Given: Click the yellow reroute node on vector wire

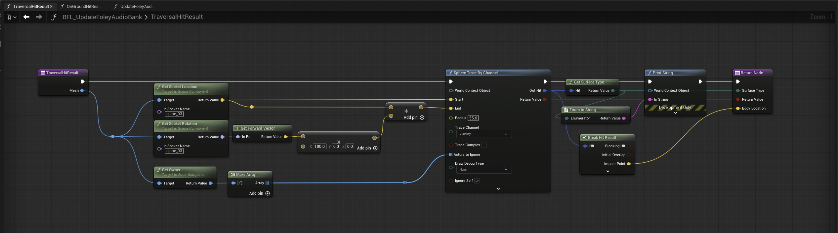Looking at the screenshot, I should click(252, 107).
